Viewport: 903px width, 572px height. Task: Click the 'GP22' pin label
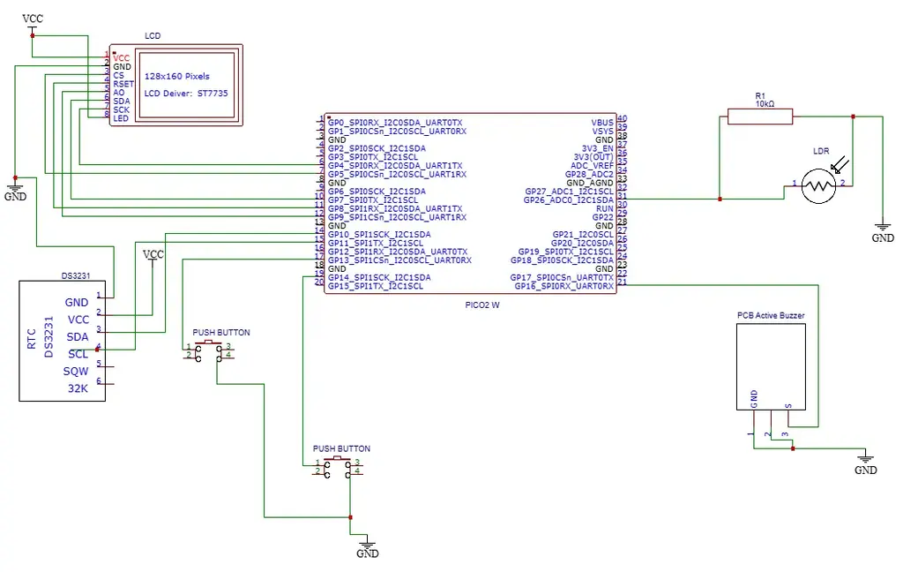point(603,217)
